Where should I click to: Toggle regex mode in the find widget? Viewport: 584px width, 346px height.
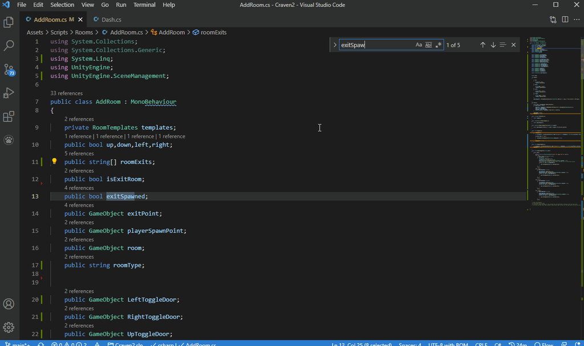pos(438,44)
